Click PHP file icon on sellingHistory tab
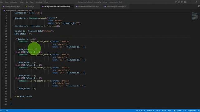This screenshot has width=200, height=112. pos(3,6)
